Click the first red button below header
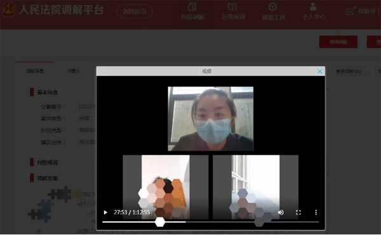 338,42
